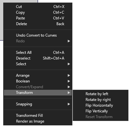Click Render as Image
This screenshot has width=131, height=127.
coord(38,121)
